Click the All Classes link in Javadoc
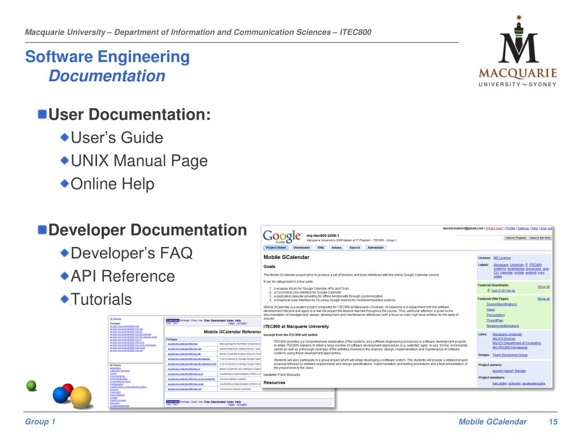This screenshot has width=578, height=433. (x=116, y=319)
